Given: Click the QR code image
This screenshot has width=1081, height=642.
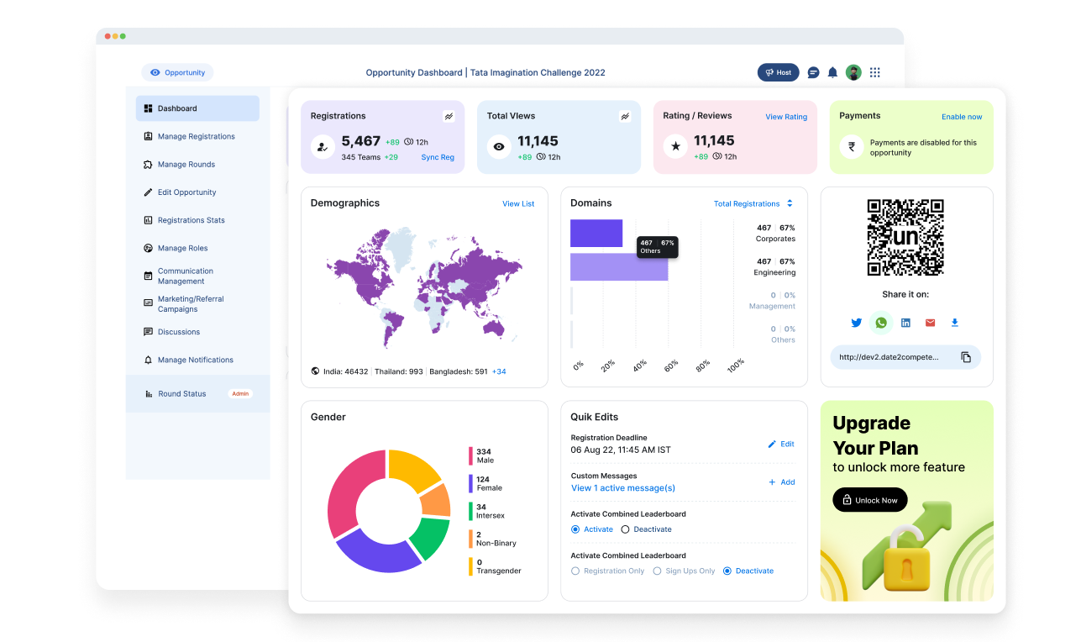Looking at the screenshot, I should click(905, 238).
